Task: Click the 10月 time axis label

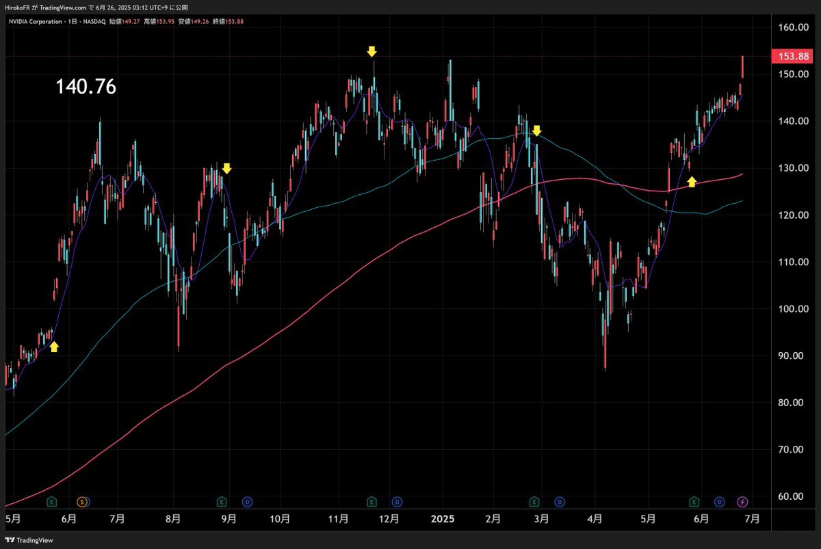Action: point(281,520)
